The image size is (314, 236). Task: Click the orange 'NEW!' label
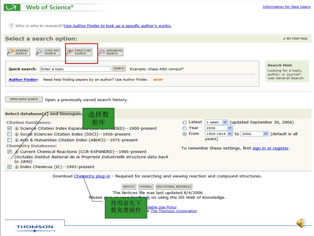click(x=158, y=80)
